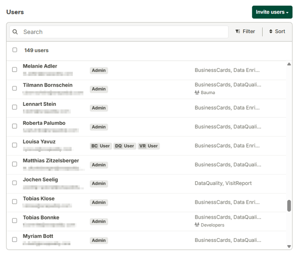Click the name Lennart Stein
The height and width of the screenshot is (254, 299).
(40, 104)
